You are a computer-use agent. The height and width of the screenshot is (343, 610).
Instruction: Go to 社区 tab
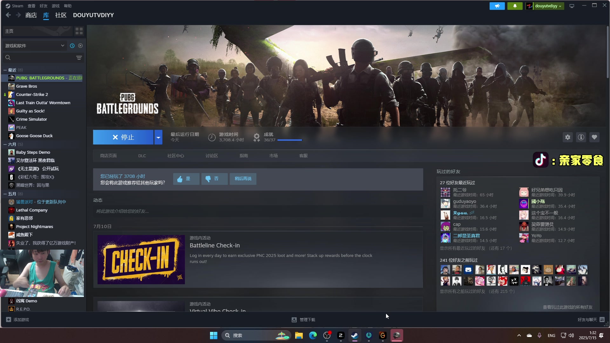pos(61,15)
